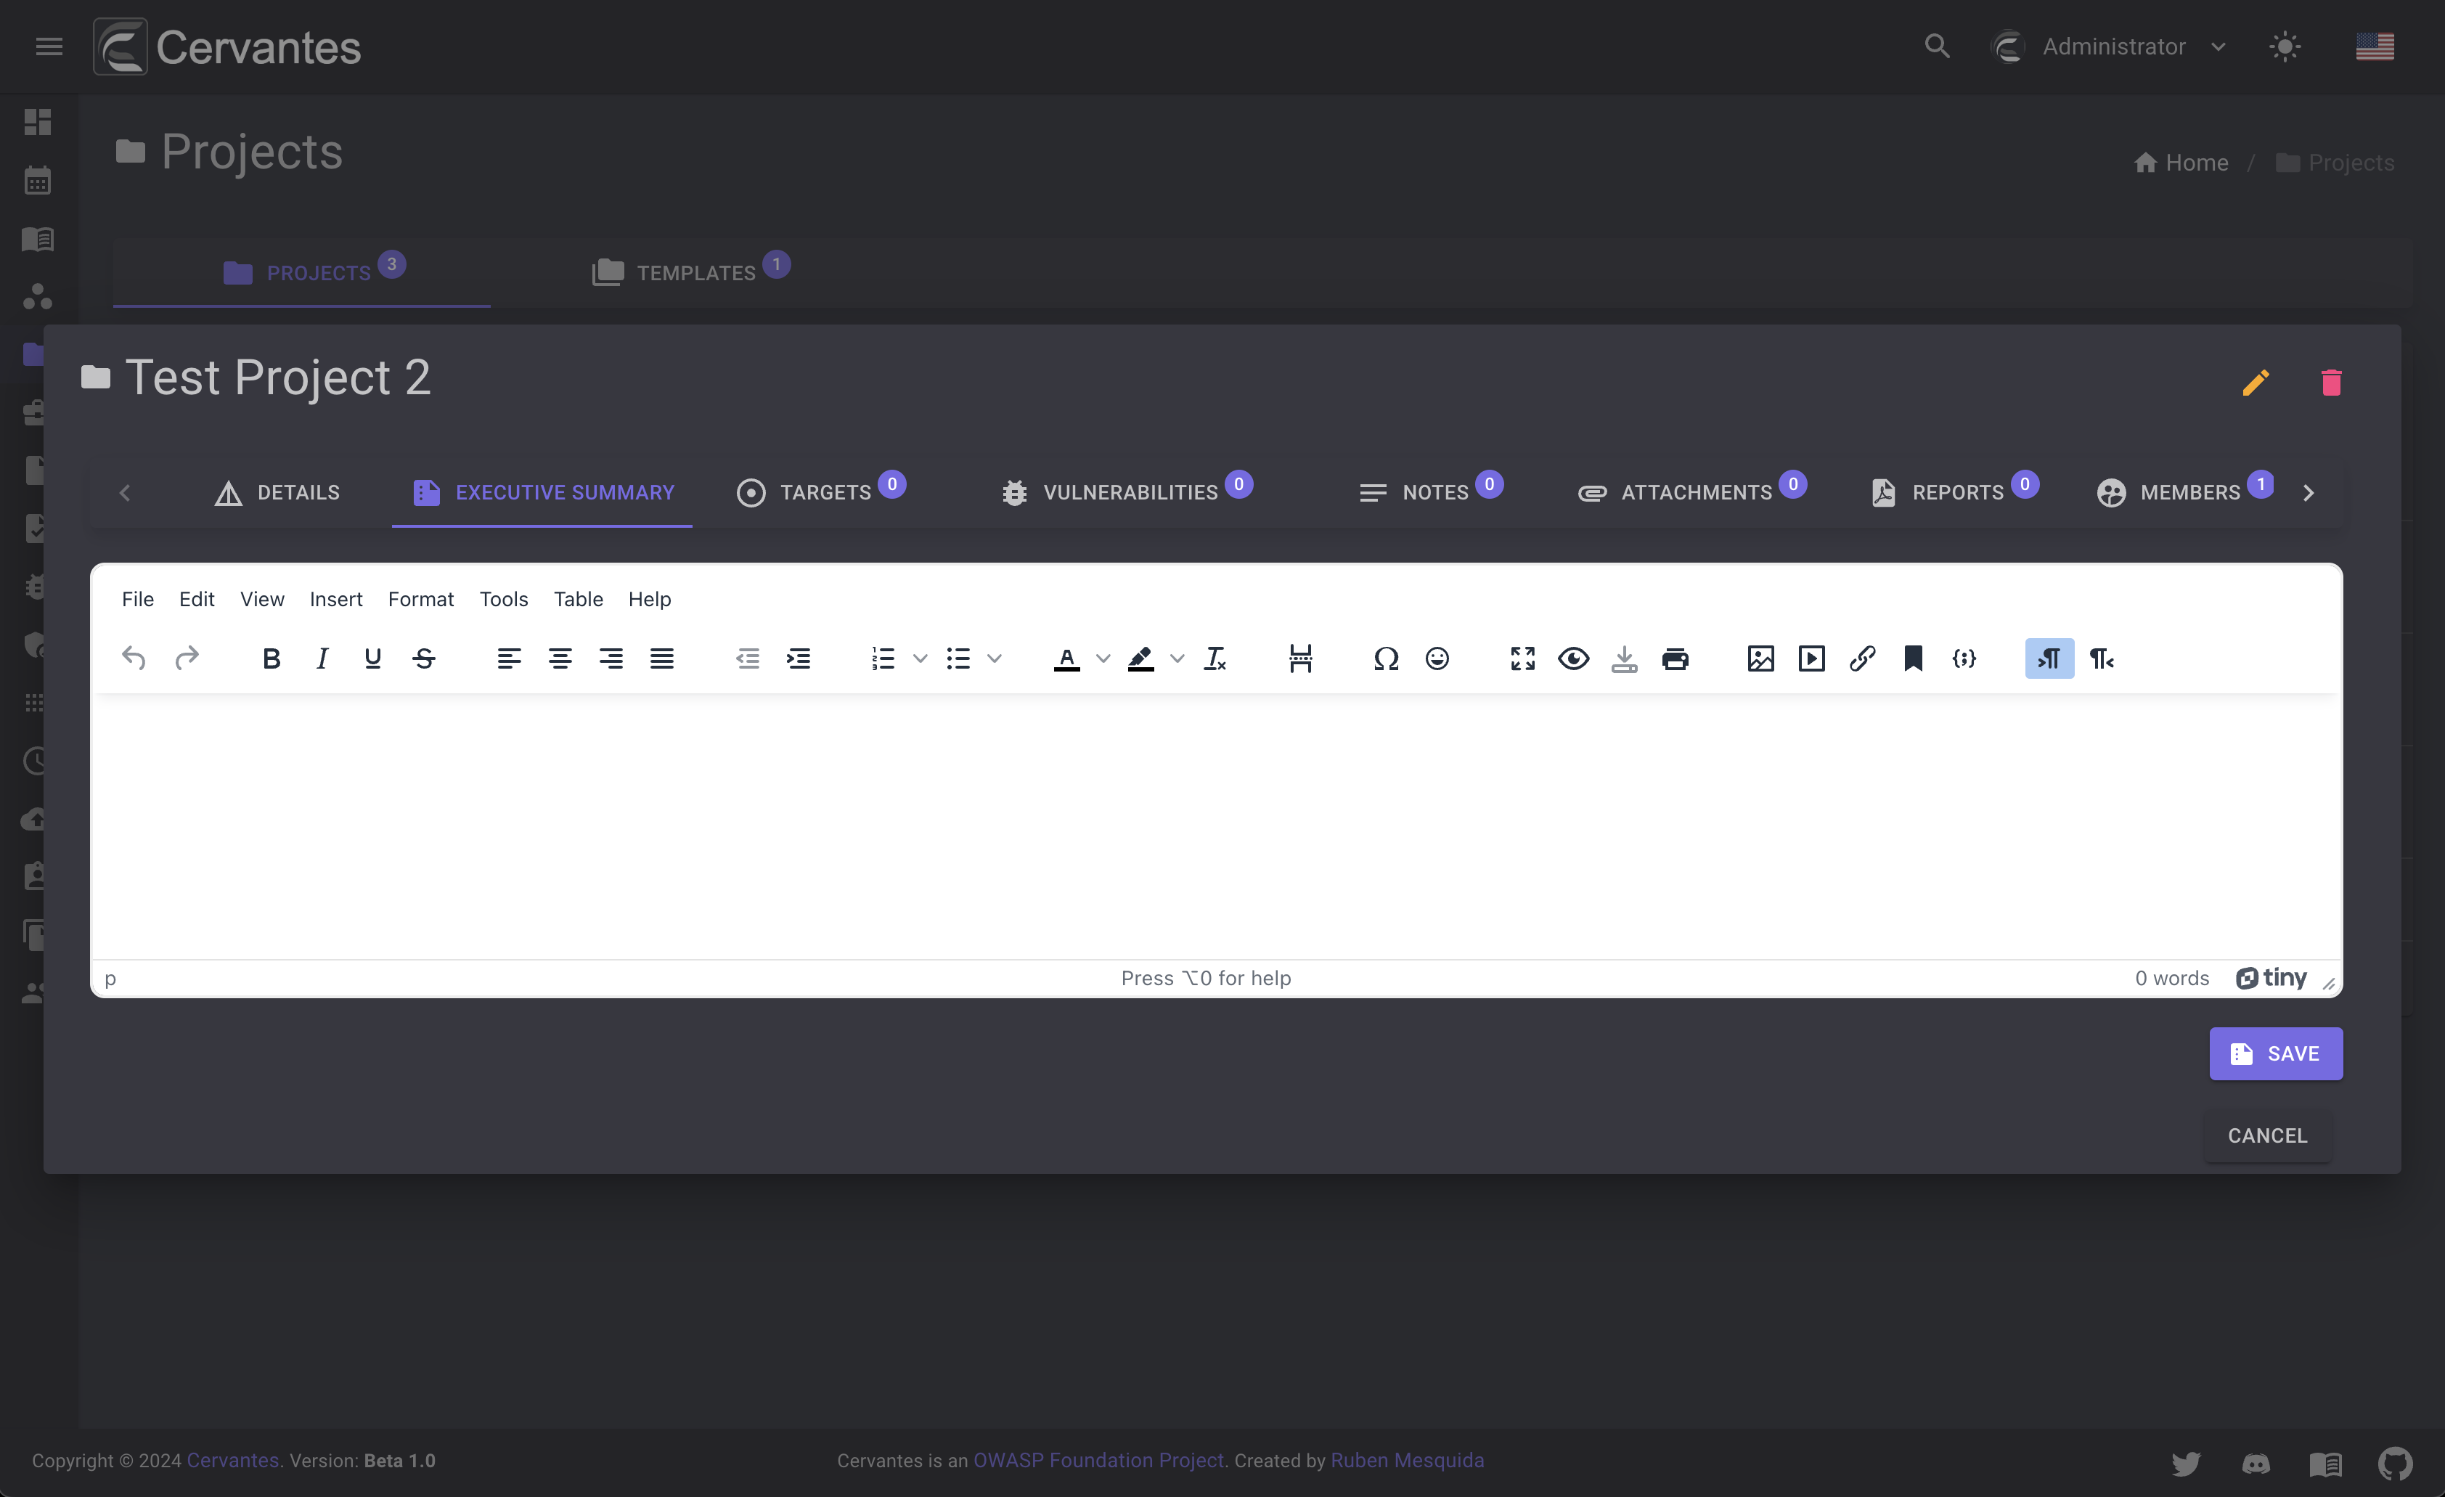Open the Reports tab

click(x=1955, y=492)
